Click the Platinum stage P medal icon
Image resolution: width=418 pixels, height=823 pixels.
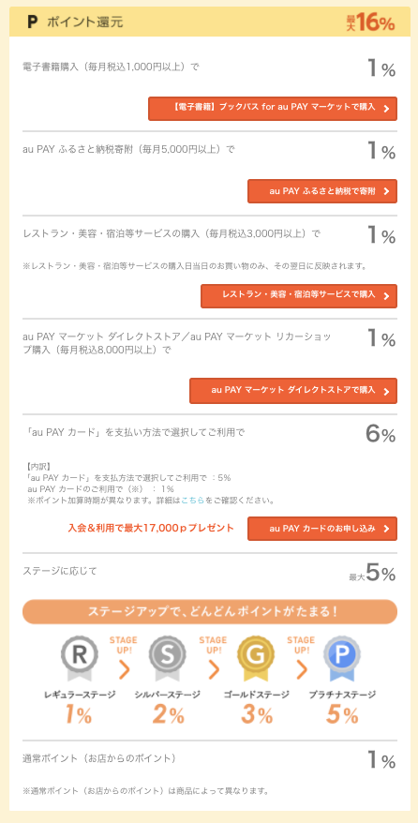click(342, 658)
